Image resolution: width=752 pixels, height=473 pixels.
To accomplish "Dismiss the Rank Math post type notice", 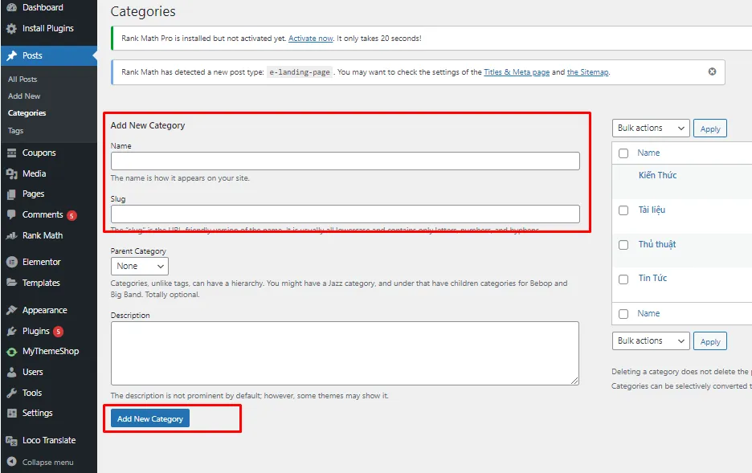I will click(712, 71).
